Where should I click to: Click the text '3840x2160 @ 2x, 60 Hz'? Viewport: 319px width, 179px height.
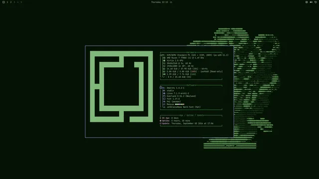pyautogui.click(x=179, y=63)
